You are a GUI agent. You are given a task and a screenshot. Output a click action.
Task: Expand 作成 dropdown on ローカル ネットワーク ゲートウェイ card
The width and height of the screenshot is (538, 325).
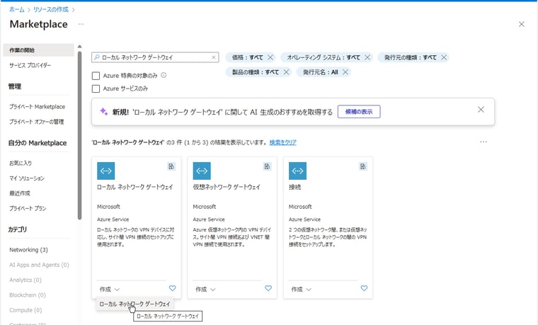point(110,290)
